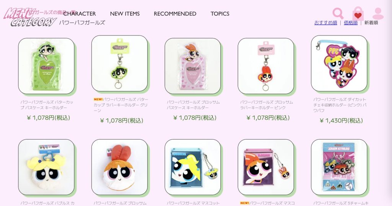Open the shopping bag heart icon
Screen dimensions: 392x206
coord(358,14)
